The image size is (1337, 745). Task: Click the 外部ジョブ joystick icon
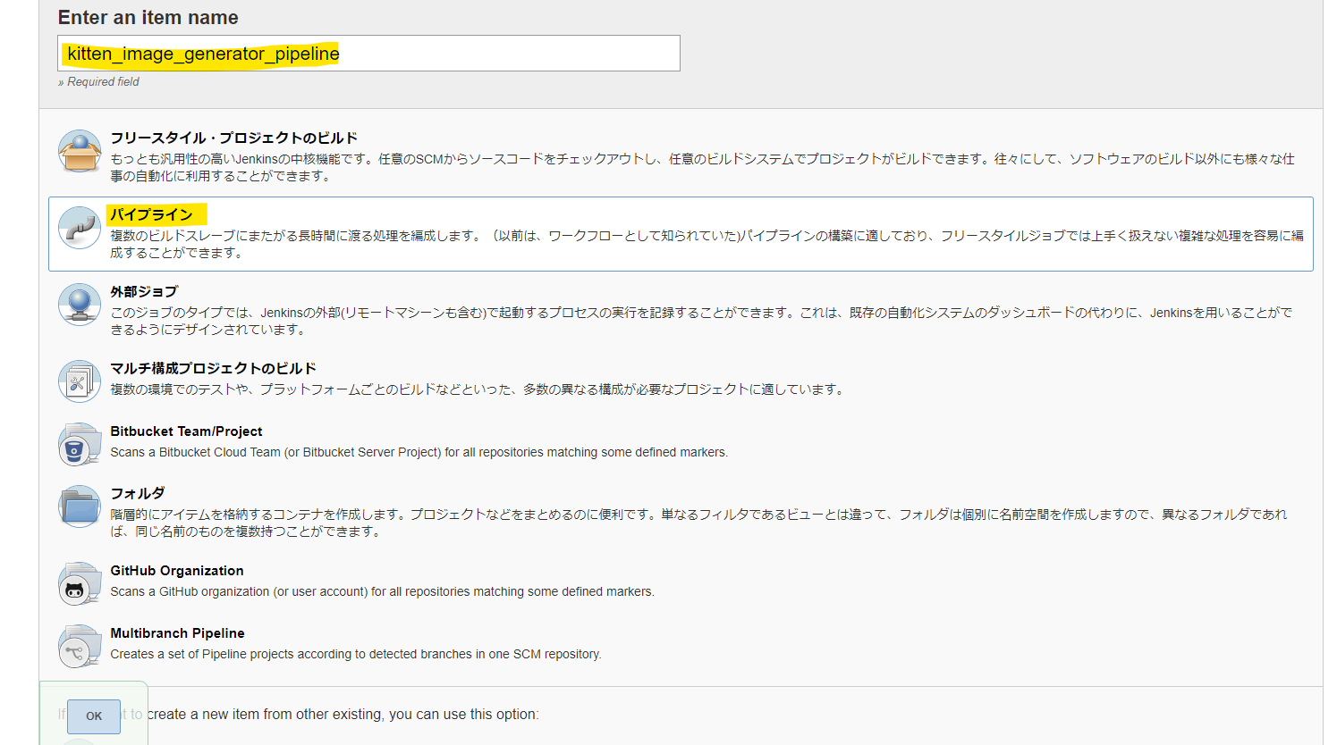click(x=79, y=306)
